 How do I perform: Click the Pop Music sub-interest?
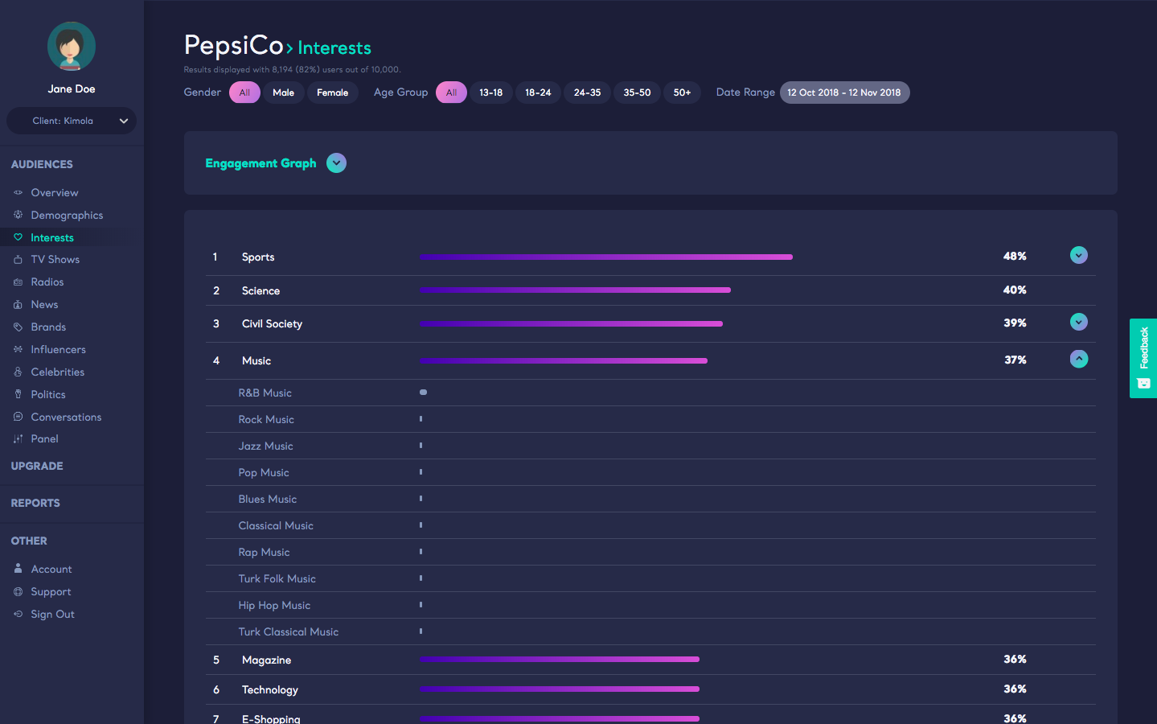(264, 472)
